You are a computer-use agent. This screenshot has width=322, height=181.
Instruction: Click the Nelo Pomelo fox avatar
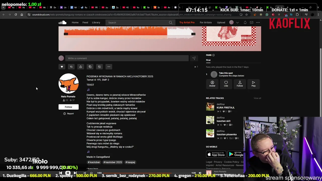[68, 83]
